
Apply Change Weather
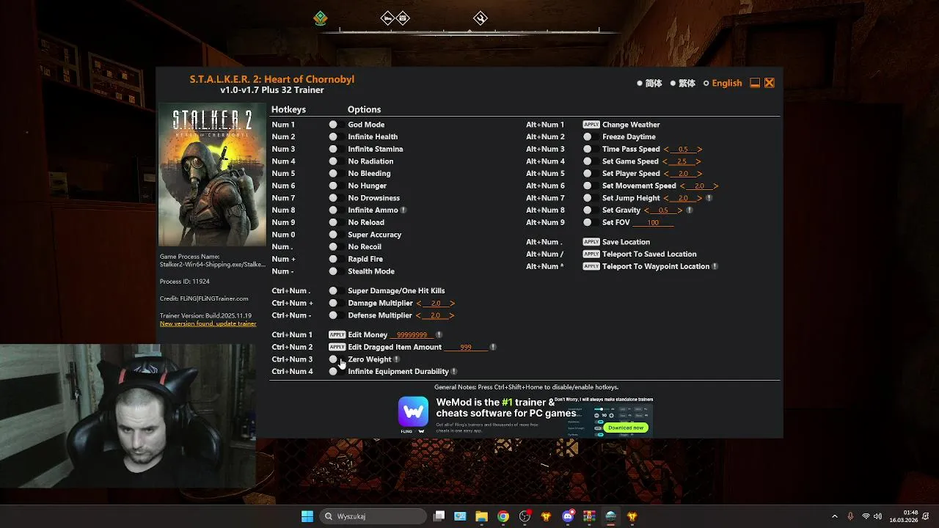point(591,125)
